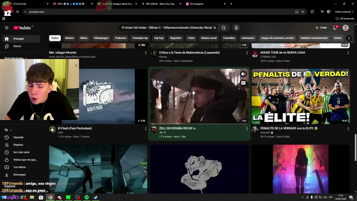Open the YouTube account avatar menu
357x201 pixels.
pyautogui.click(x=346, y=28)
